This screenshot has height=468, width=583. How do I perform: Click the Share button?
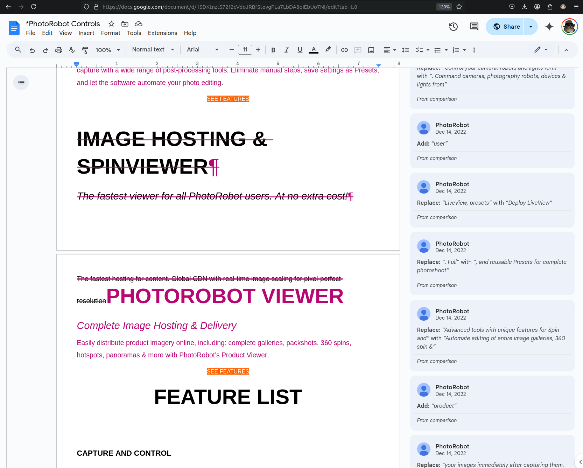click(x=505, y=27)
